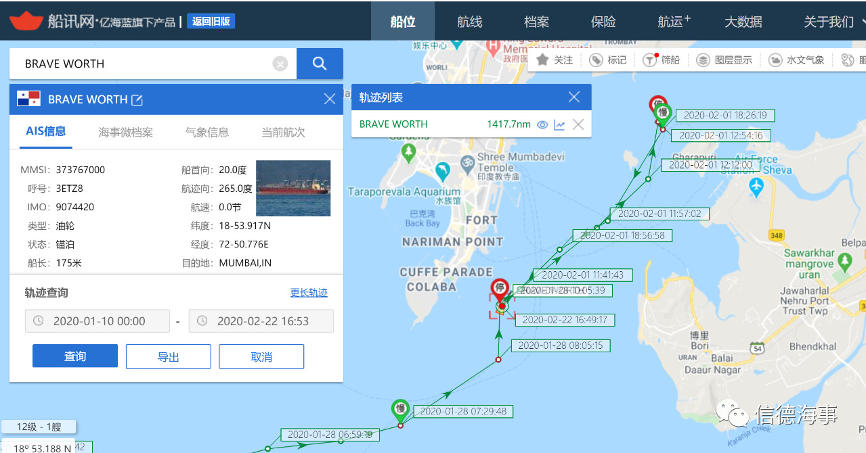Click the blue search magnifier button
The height and width of the screenshot is (453, 866).
(320, 64)
